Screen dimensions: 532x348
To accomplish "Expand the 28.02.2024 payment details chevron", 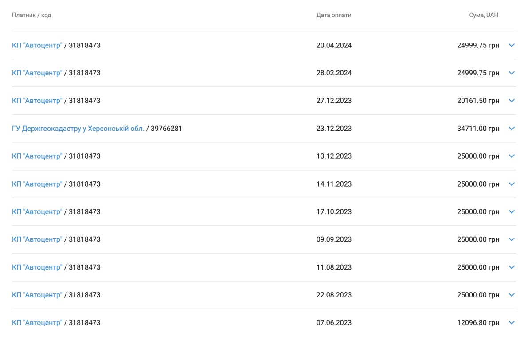I will (512, 73).
